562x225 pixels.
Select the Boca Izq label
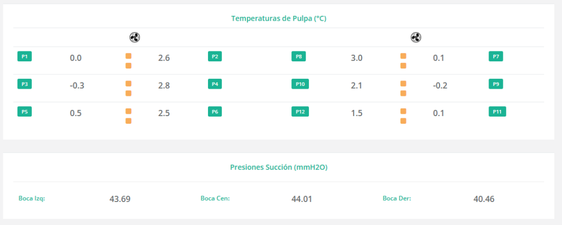32,198
